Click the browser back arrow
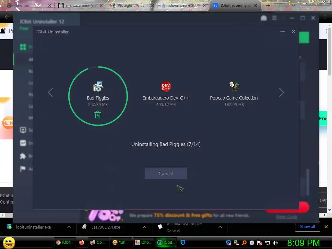This screenshot has height=249, width=332. point(7,17)
